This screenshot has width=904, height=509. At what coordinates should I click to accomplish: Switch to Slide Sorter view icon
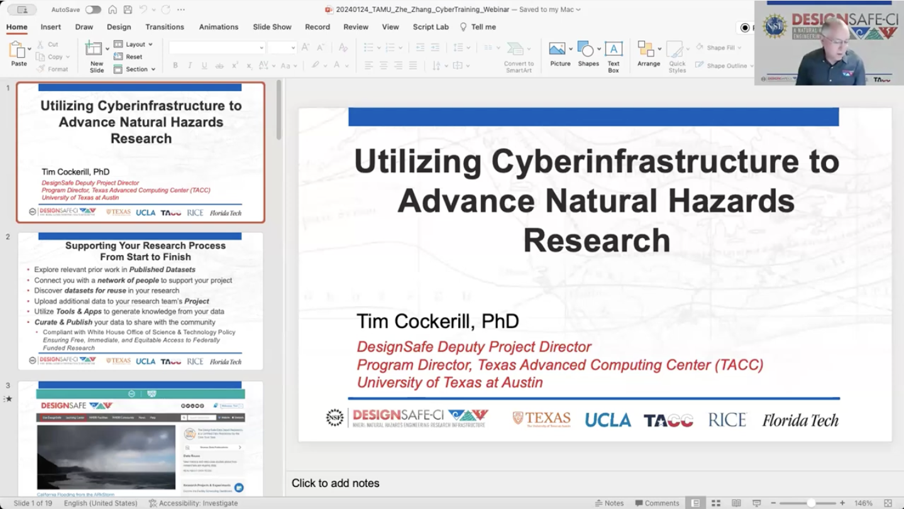pos(716,503)
